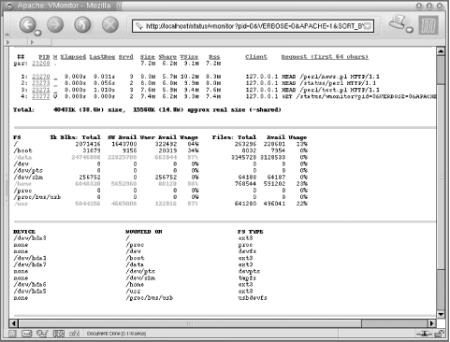Sort table by Client column header
450x342 pixels.
(256, 57)
